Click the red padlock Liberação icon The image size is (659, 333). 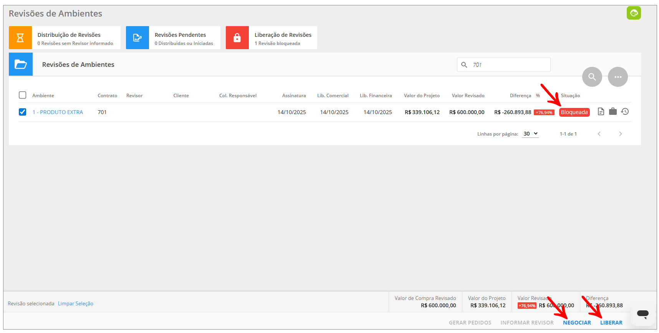tap(237, 38)
